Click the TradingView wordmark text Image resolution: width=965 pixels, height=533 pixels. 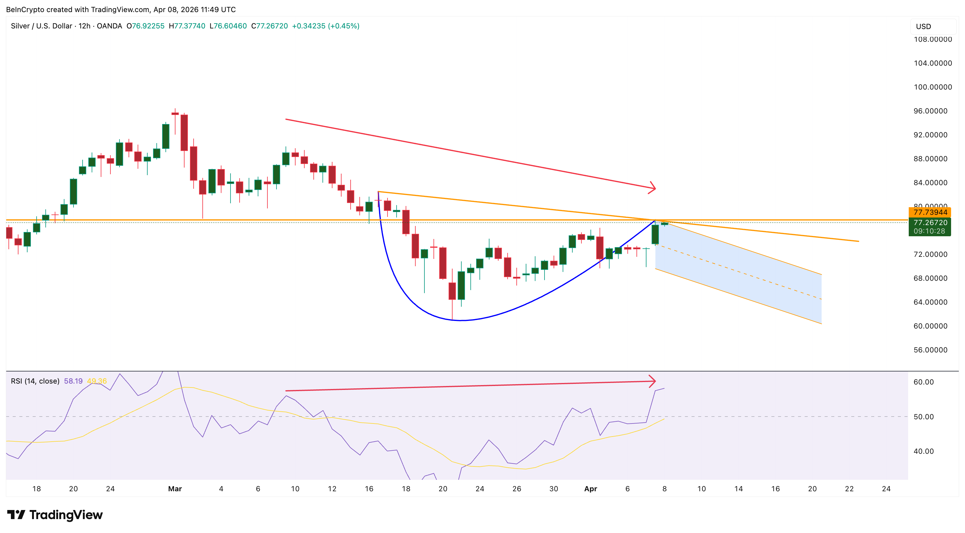[66, 515]
